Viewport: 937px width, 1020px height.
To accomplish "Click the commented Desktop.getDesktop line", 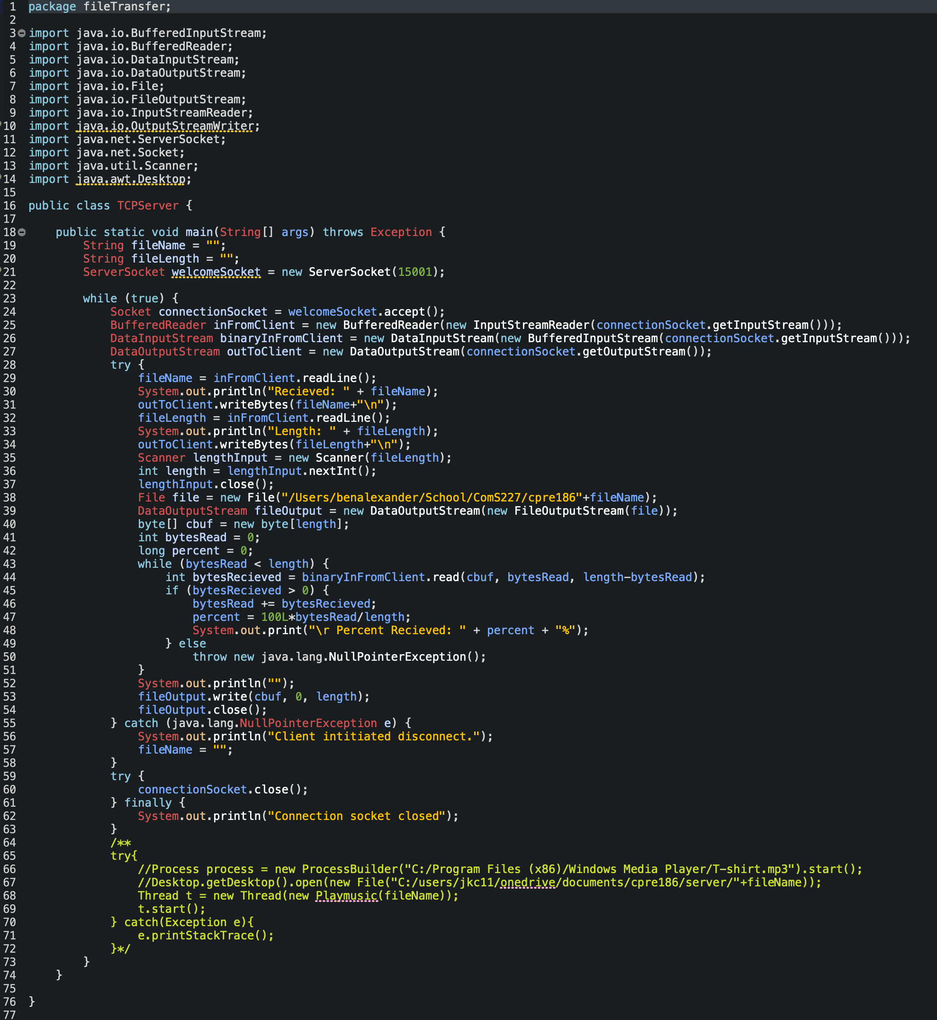I will click(480, 883).
